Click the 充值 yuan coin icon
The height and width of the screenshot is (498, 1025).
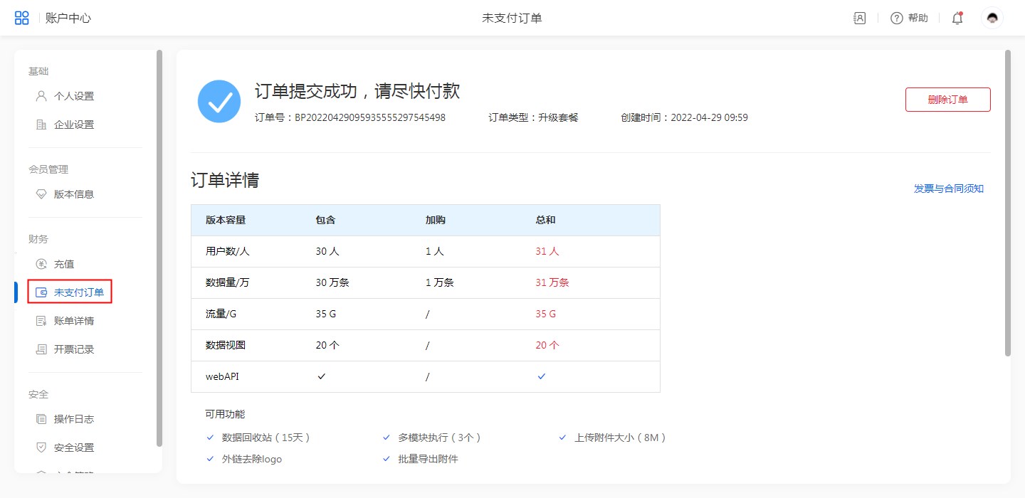pos(41,264)
